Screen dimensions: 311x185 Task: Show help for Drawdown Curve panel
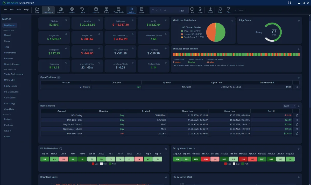[x=166, y=177]
